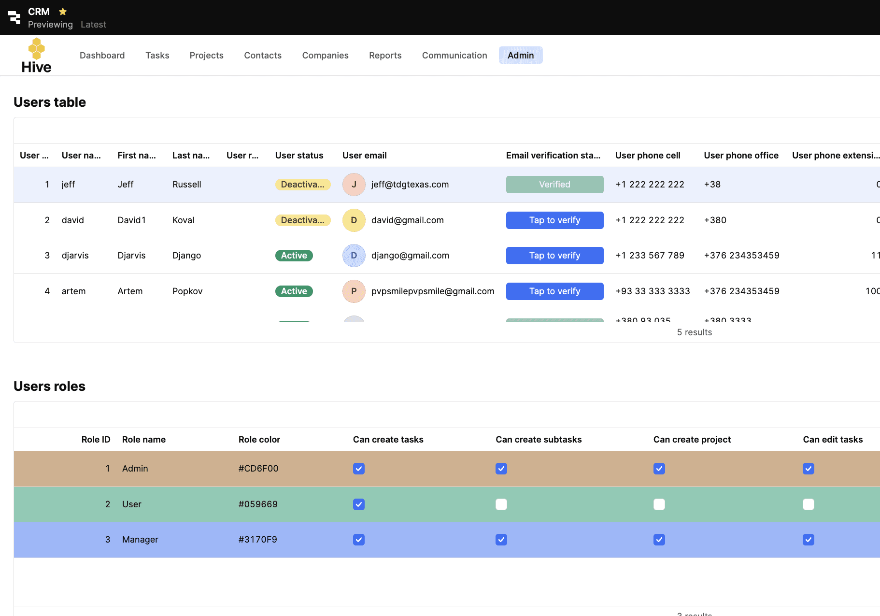Uncheck Admin role's "Can create tasks" checkbox

click(358, 468)
